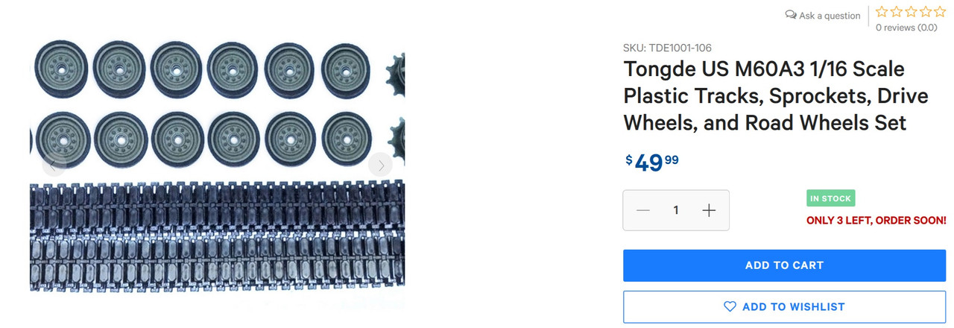954x328 pixels.
Task: Click the heart icon in the wishlist button
Action: (730, 306)
